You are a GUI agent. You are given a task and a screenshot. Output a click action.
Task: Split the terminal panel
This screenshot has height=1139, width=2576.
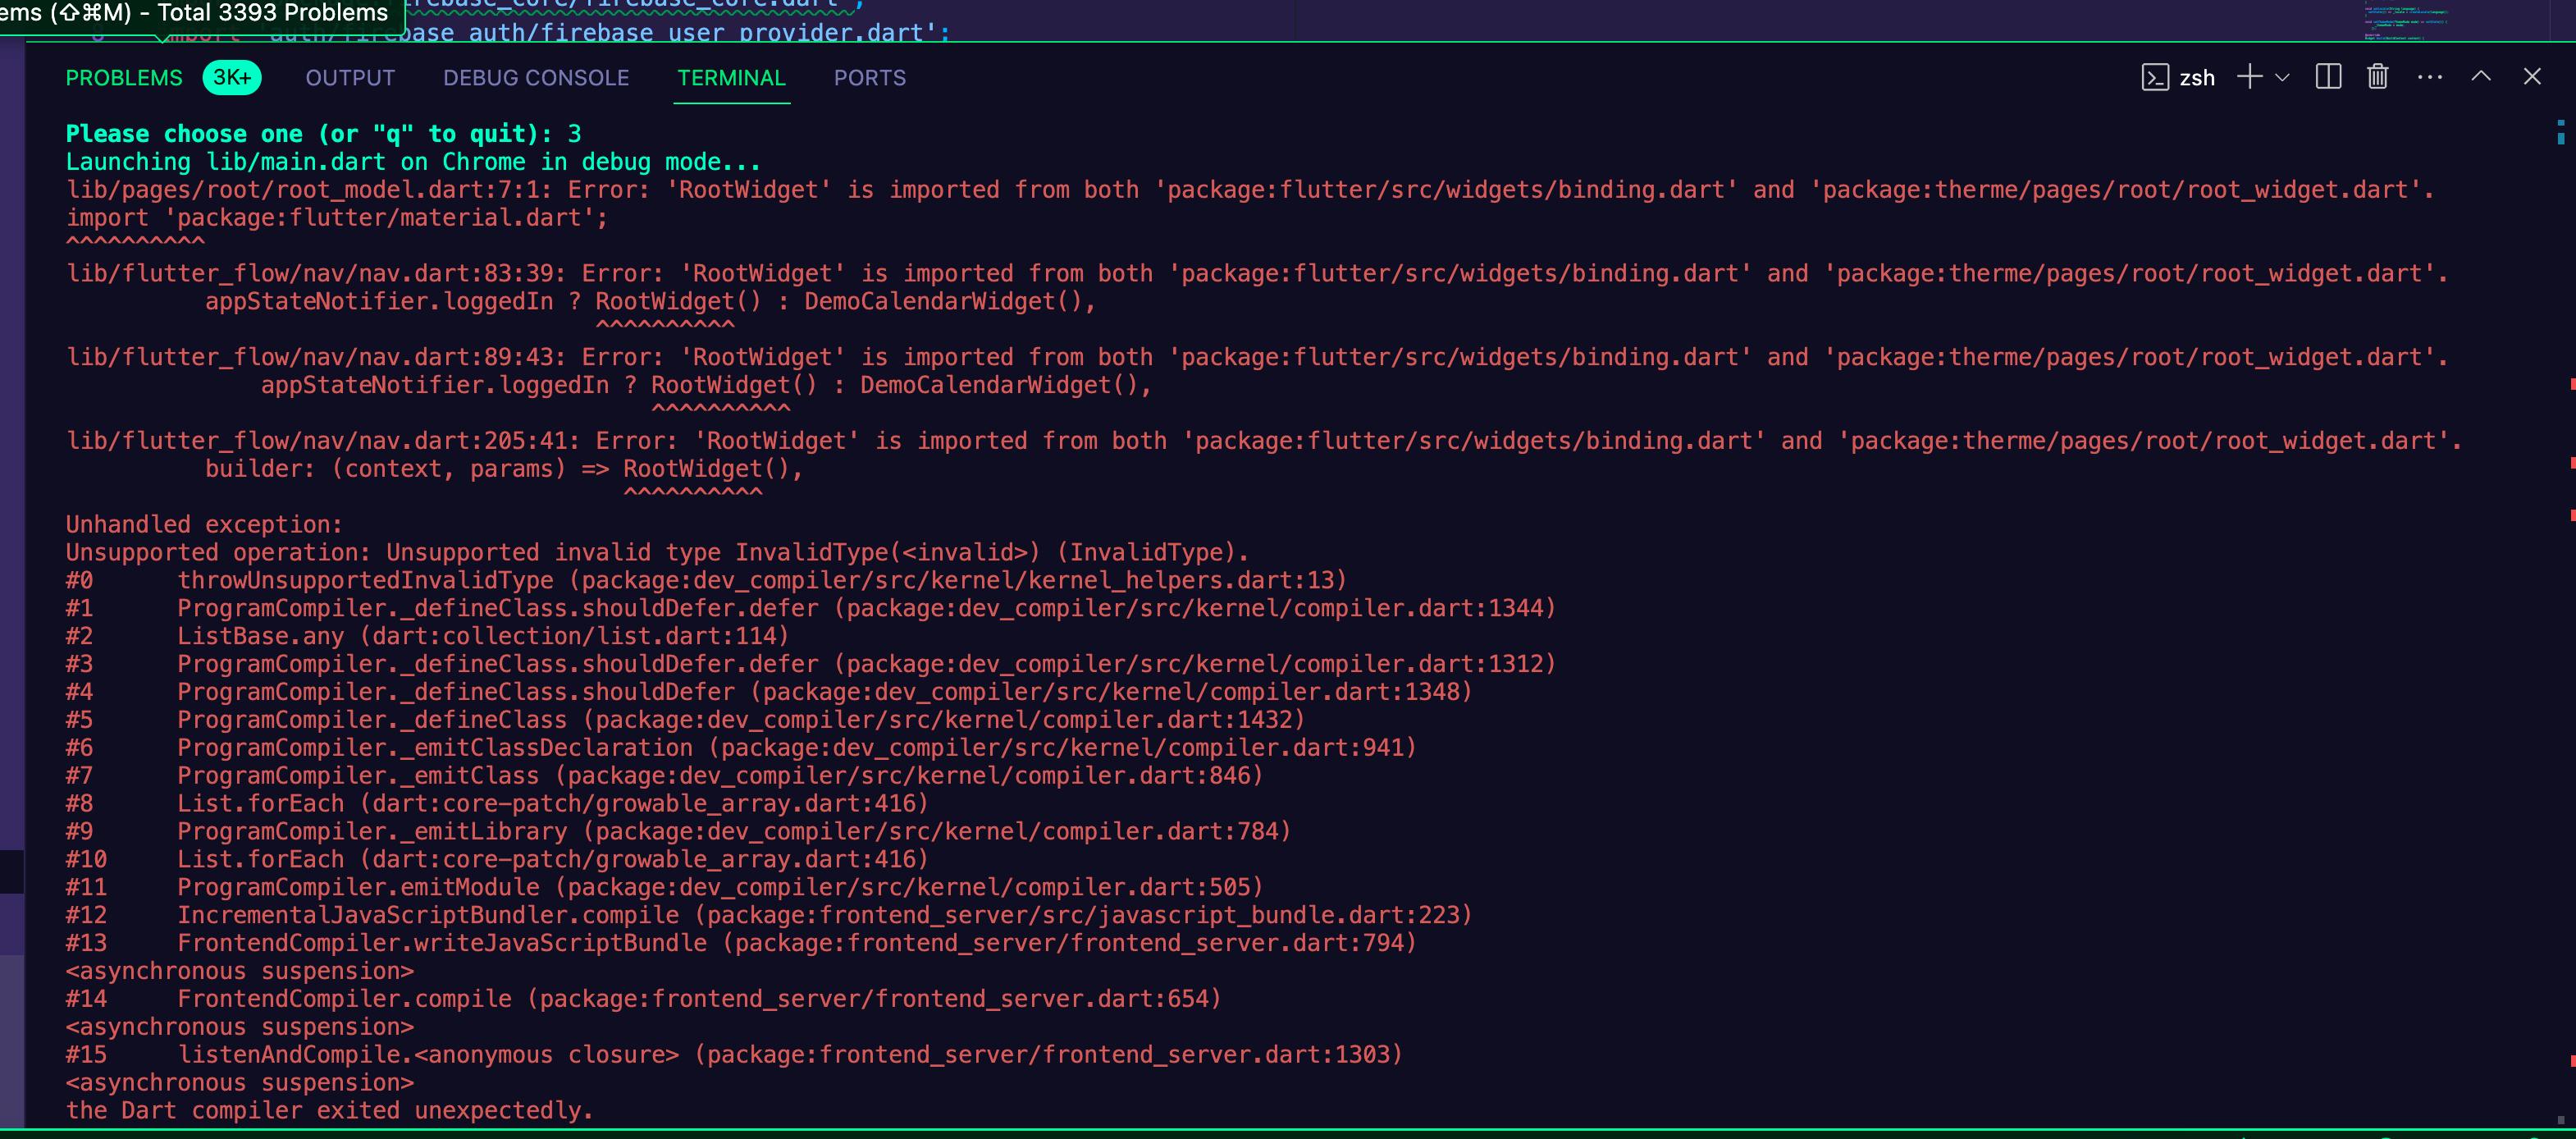tap(2328, 77)
